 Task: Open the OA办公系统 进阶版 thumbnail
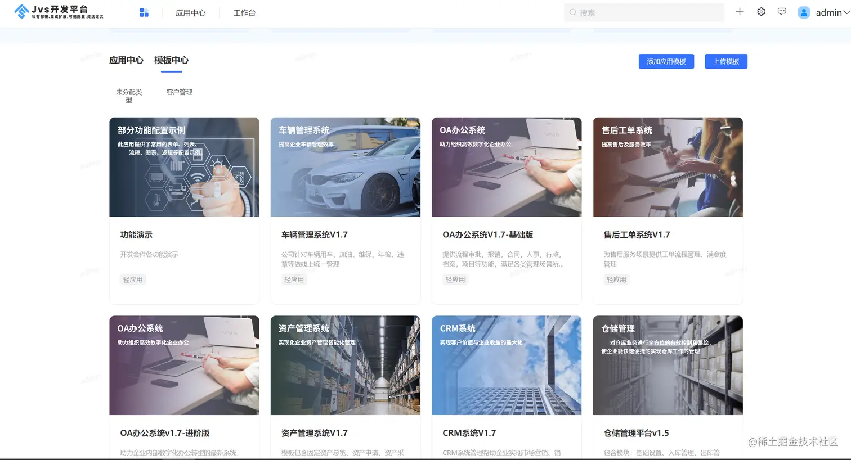pyautogui.click(x=184, y=366)
